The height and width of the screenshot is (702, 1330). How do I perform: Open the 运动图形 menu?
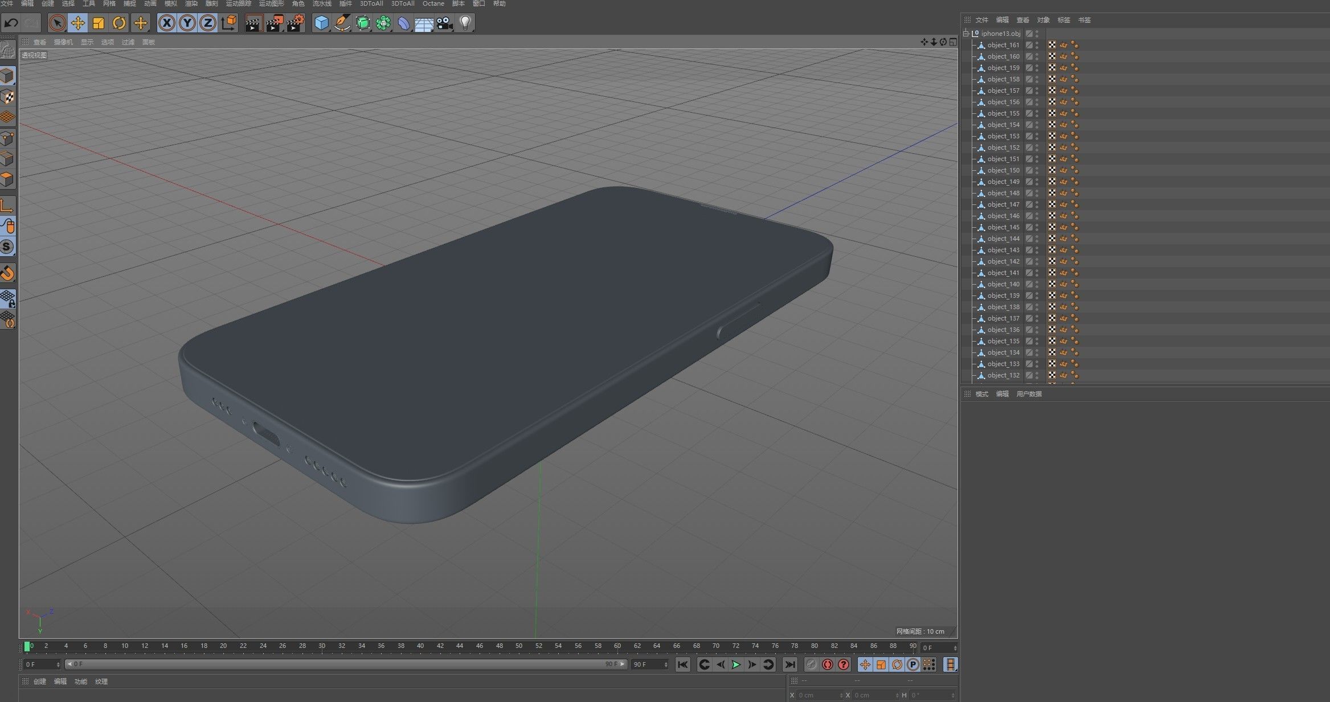pyautogui.click(x=272, y=3)
